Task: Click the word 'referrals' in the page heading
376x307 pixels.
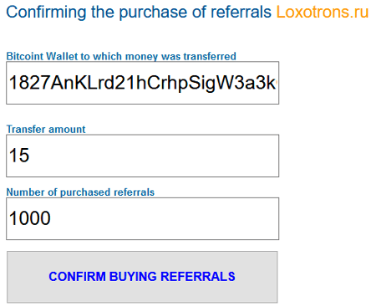Action: pos(241,13)
